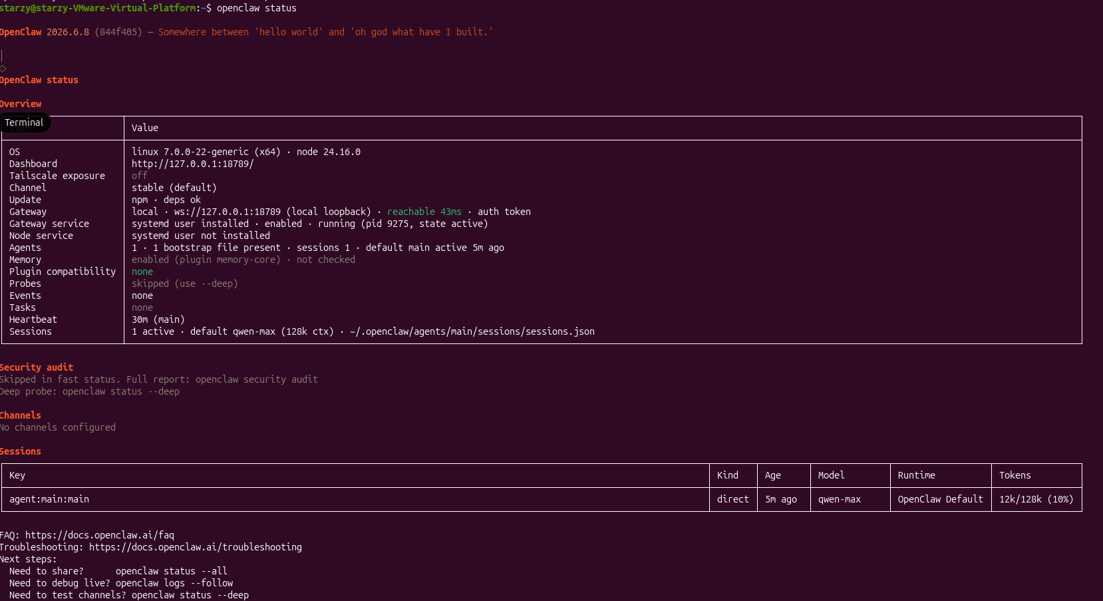Click the commit hash '(844f405)'
Image resolution: width=1103 pixels, height=601 pixels.
118,32
